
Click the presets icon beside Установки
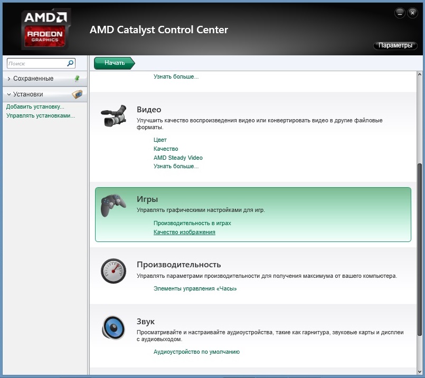pyautogui.click(x=77, y=94)
